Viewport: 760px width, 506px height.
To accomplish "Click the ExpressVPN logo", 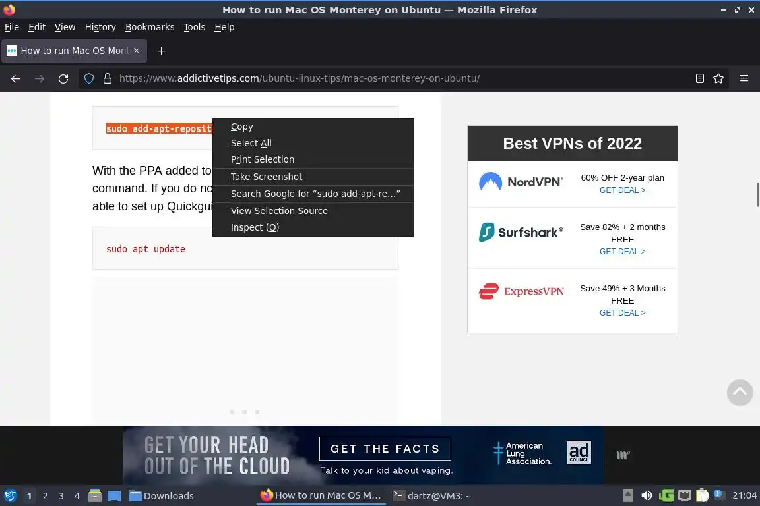I will pyautogui.click(x=521, y=291).
